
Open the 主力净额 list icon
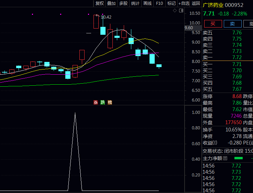point(225,158)
